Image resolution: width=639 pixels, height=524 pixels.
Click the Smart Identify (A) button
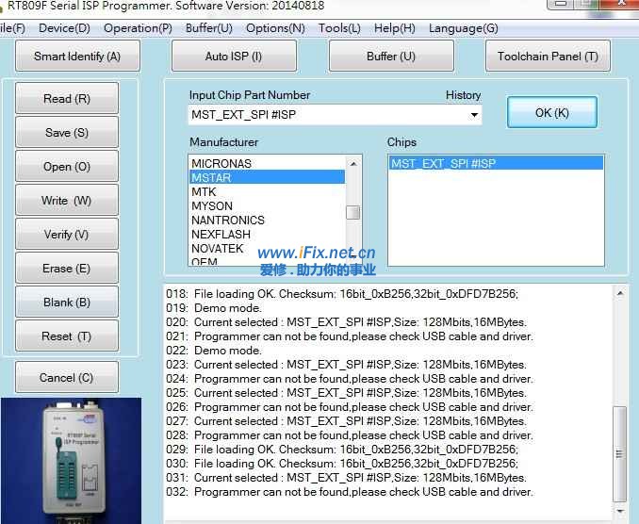[x=77, y=57]
